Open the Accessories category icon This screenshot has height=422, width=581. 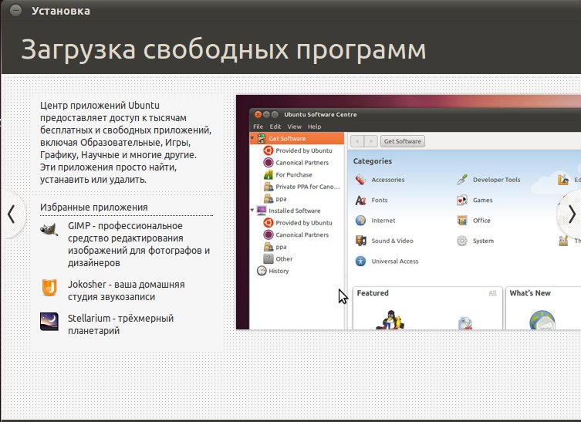point(360,180)
